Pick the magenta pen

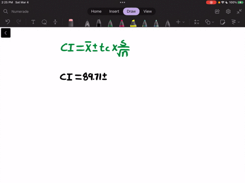pyautogui.click(x=121, y=23)
